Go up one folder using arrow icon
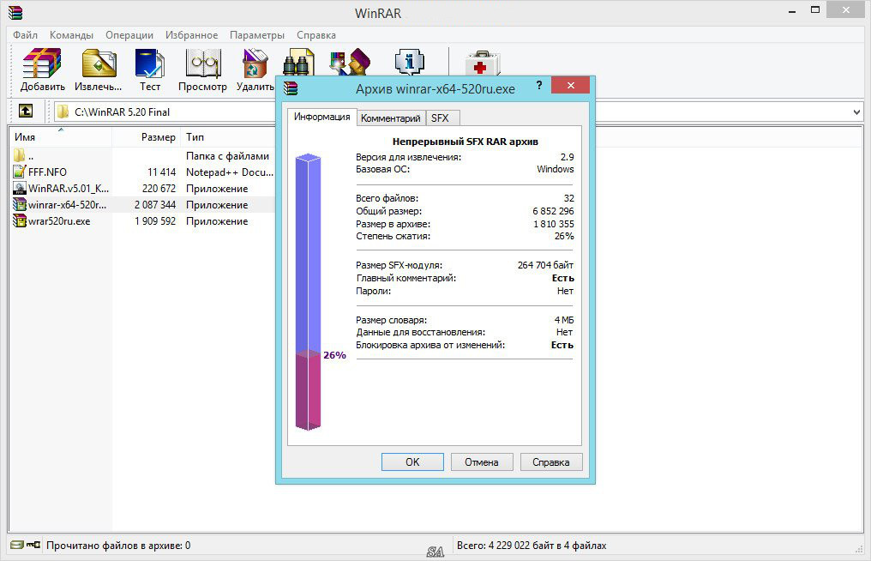Screen dimensions: 871x561 [x=26, y=112]
